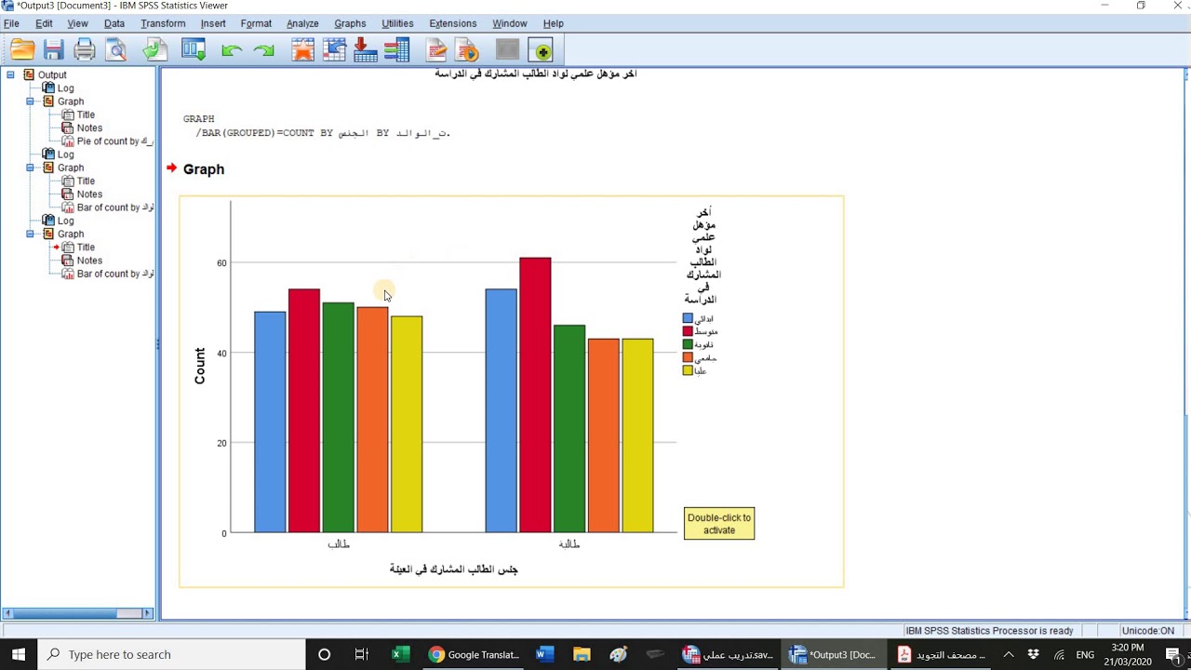
Task: Click the Count axis label
Action: pyautogui.click(x=199, y=366)
